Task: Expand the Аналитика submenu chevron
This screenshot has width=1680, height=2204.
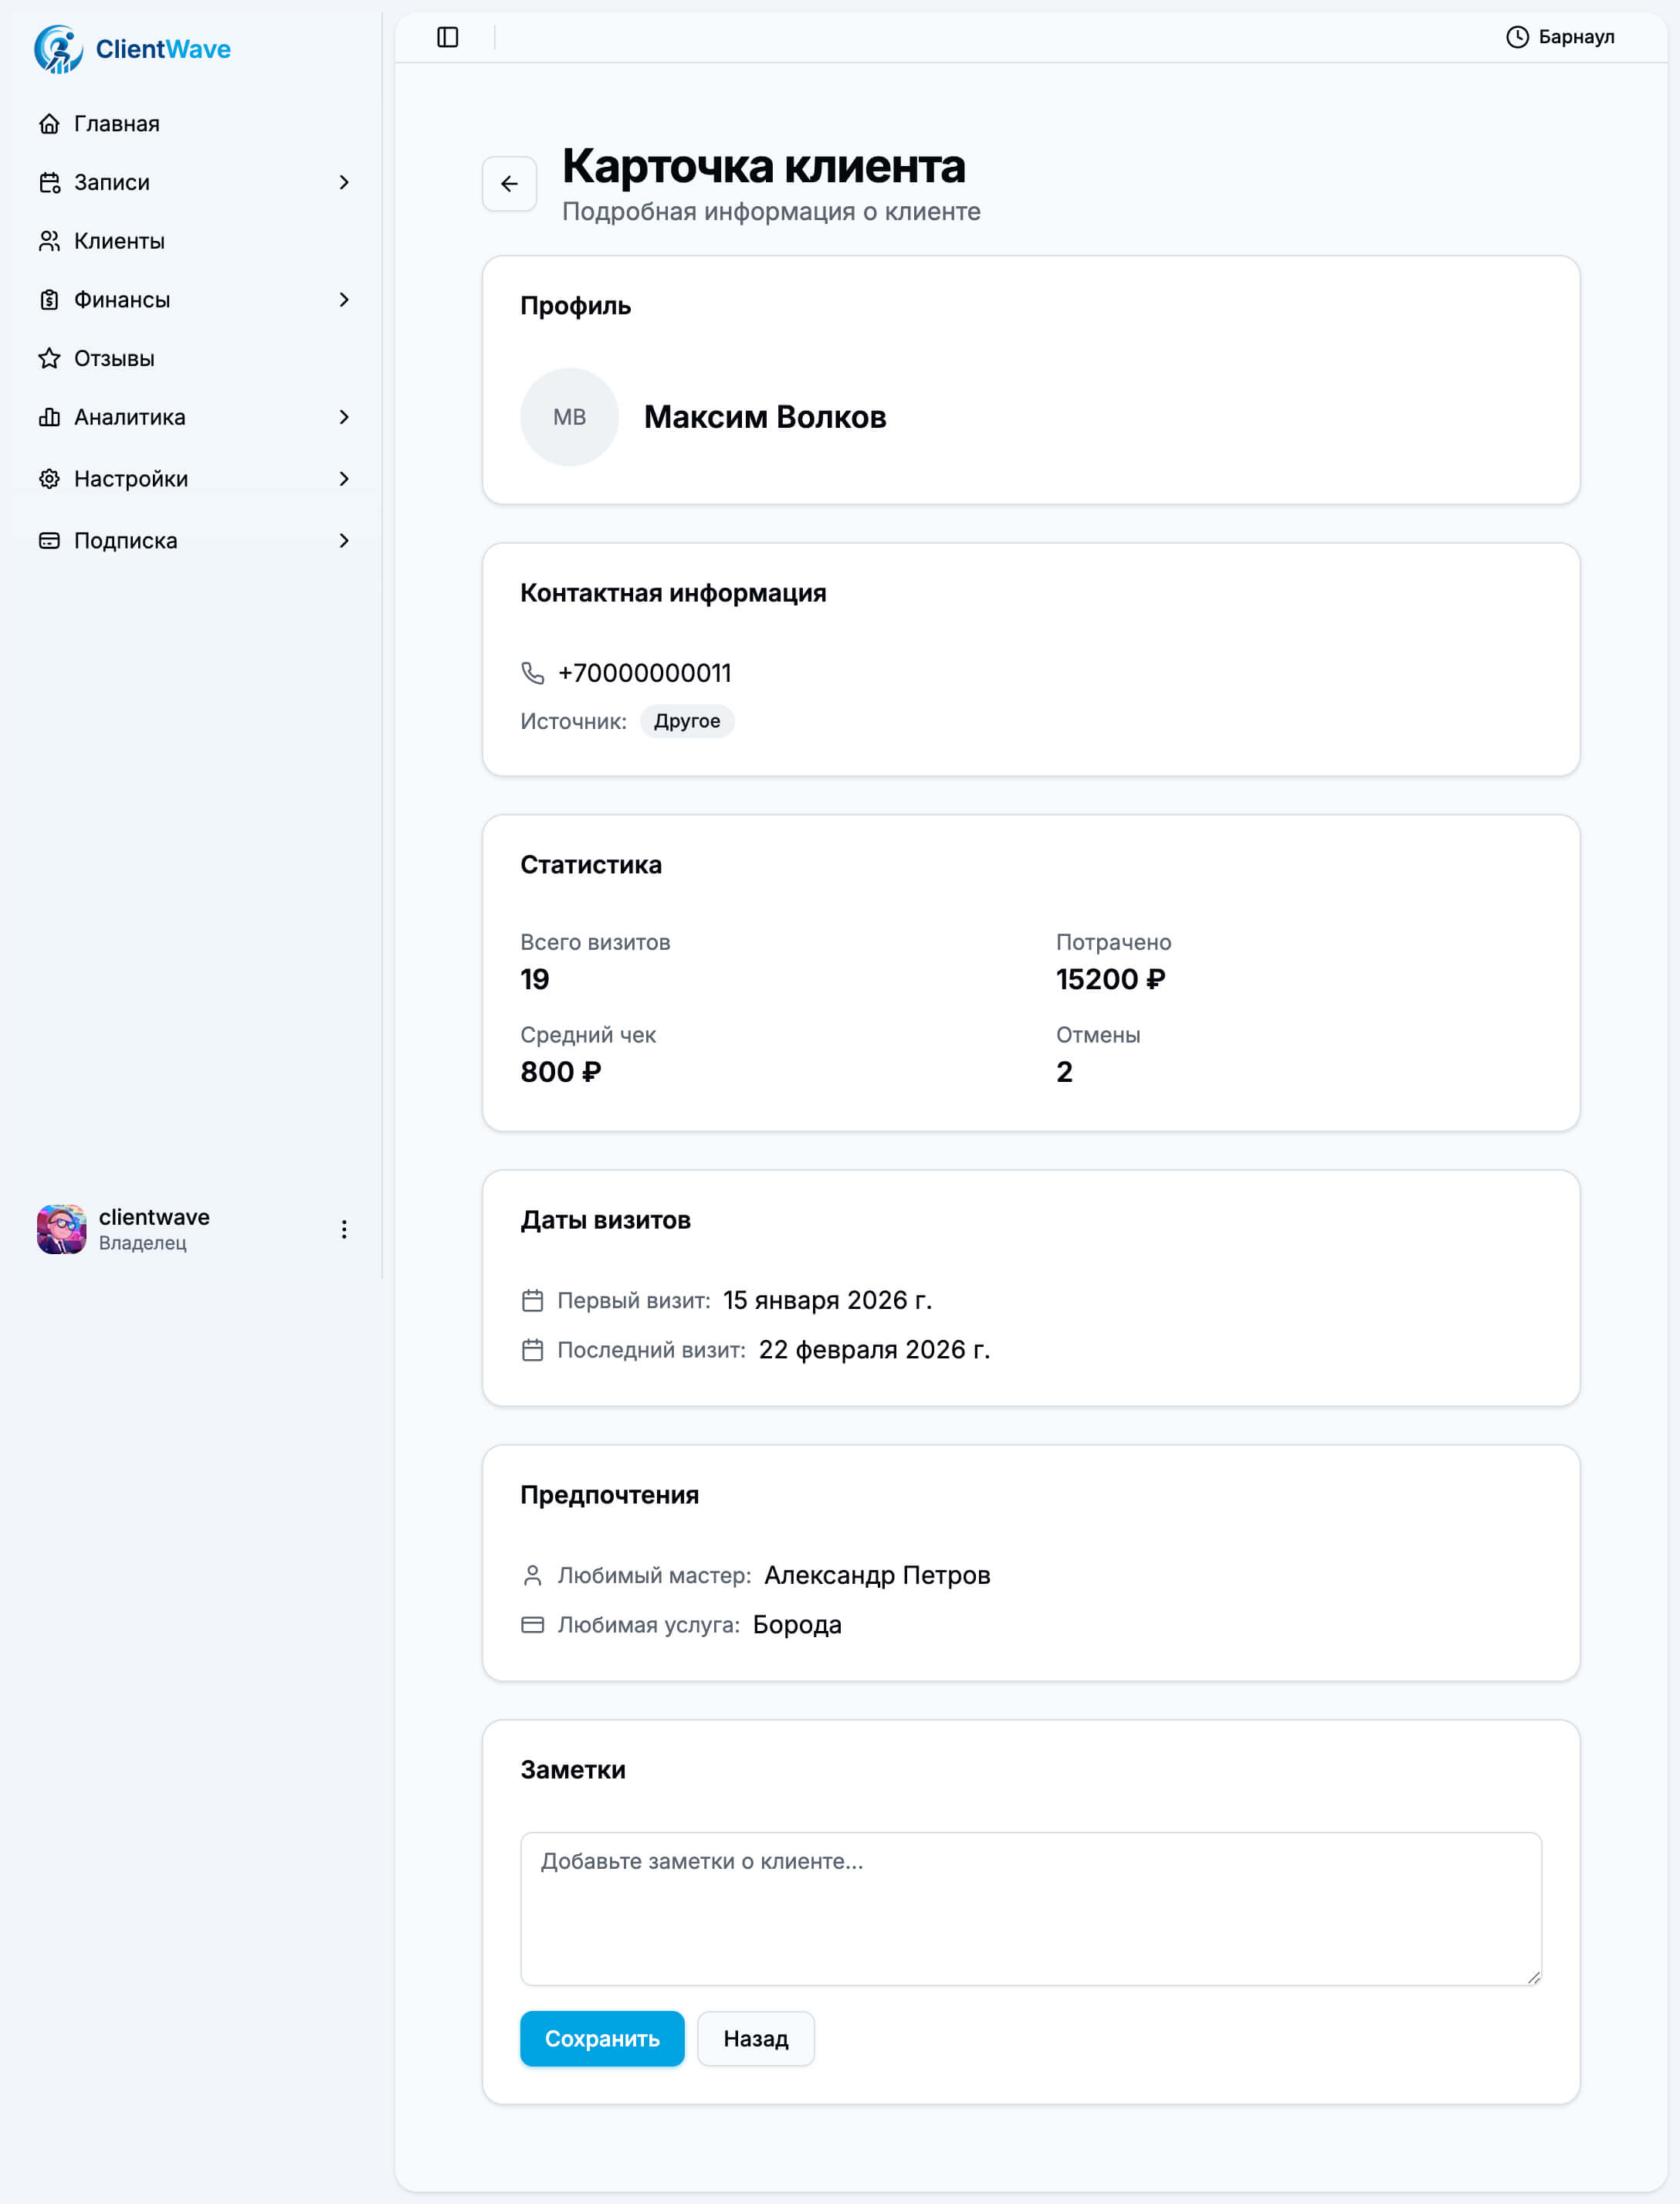Action: (x=344, y=417)
